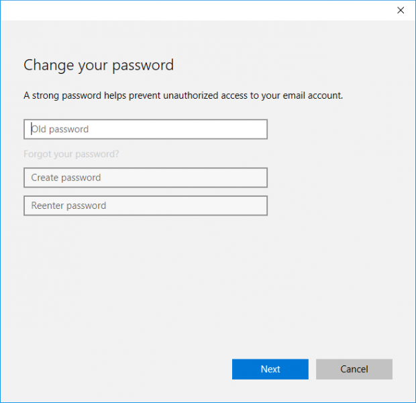Click into the Old password field

(146, 129)
